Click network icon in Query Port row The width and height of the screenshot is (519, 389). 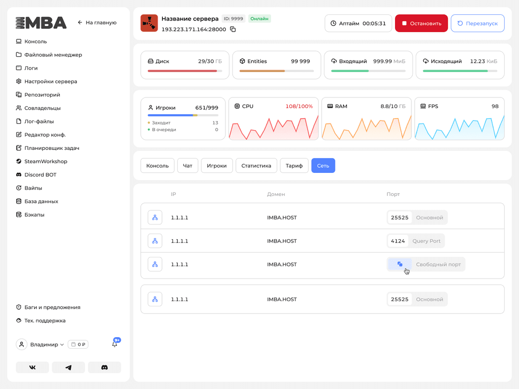(x=155, y=241)
